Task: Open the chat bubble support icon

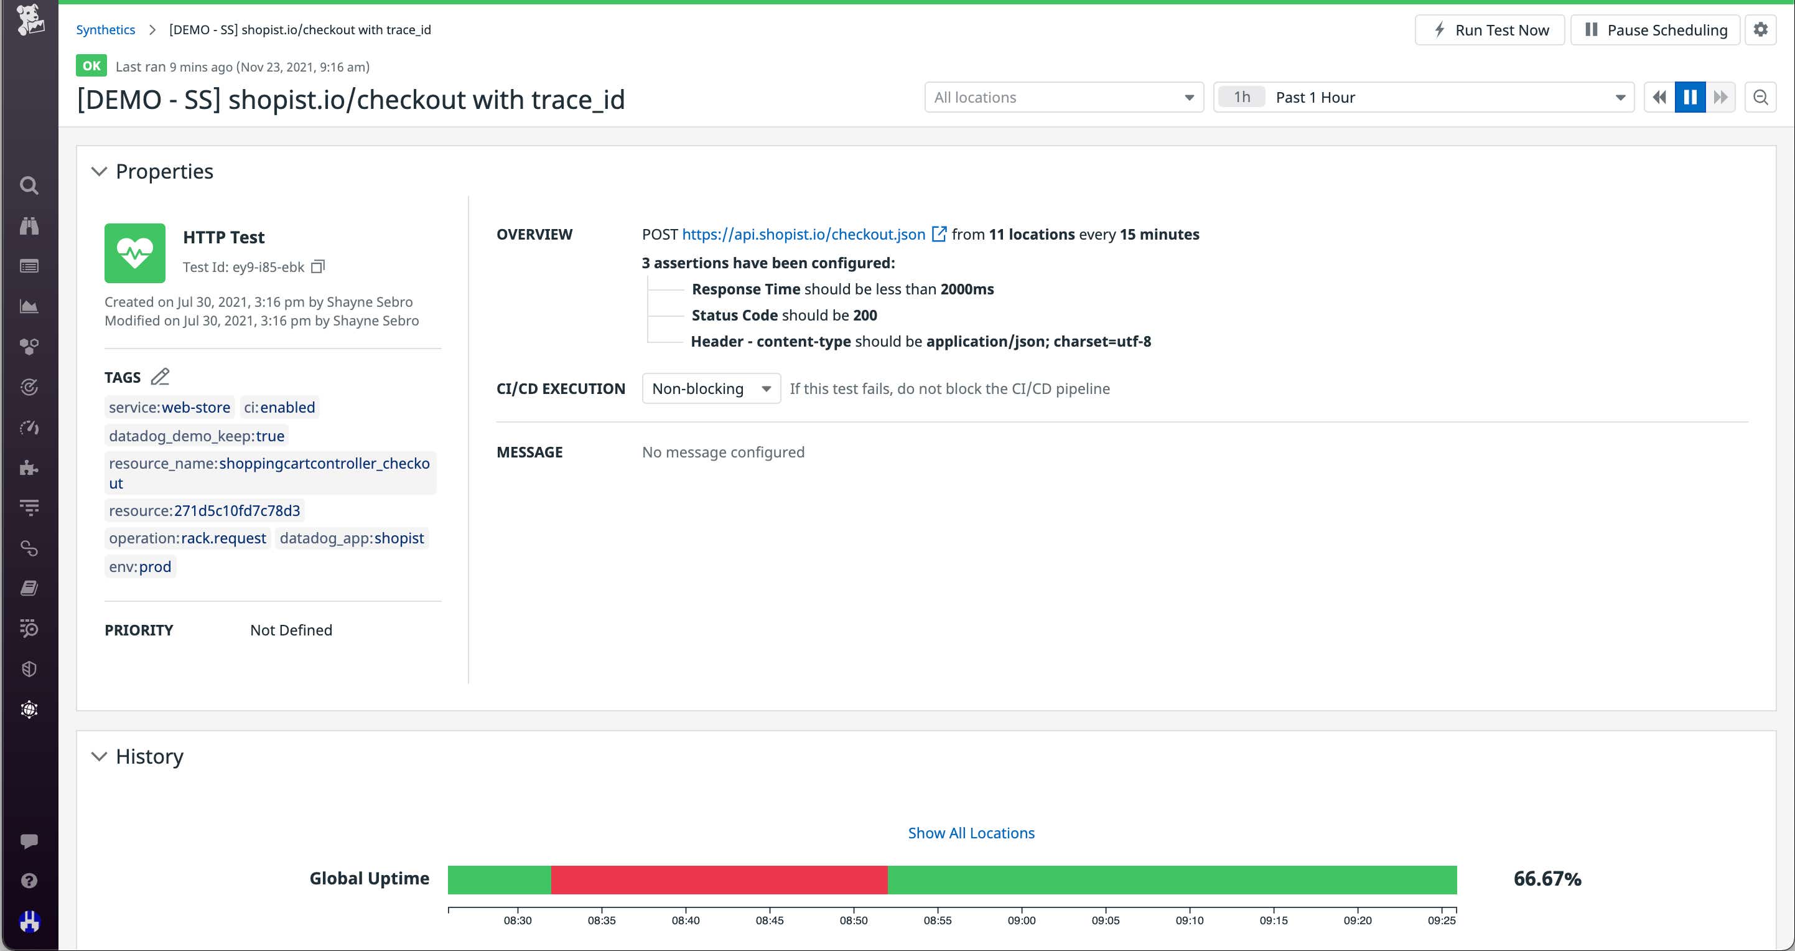Action: tap(29, 841)
